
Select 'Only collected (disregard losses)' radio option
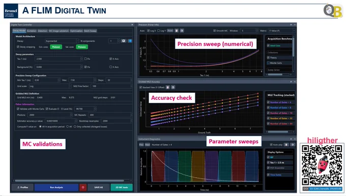point(75,127)
